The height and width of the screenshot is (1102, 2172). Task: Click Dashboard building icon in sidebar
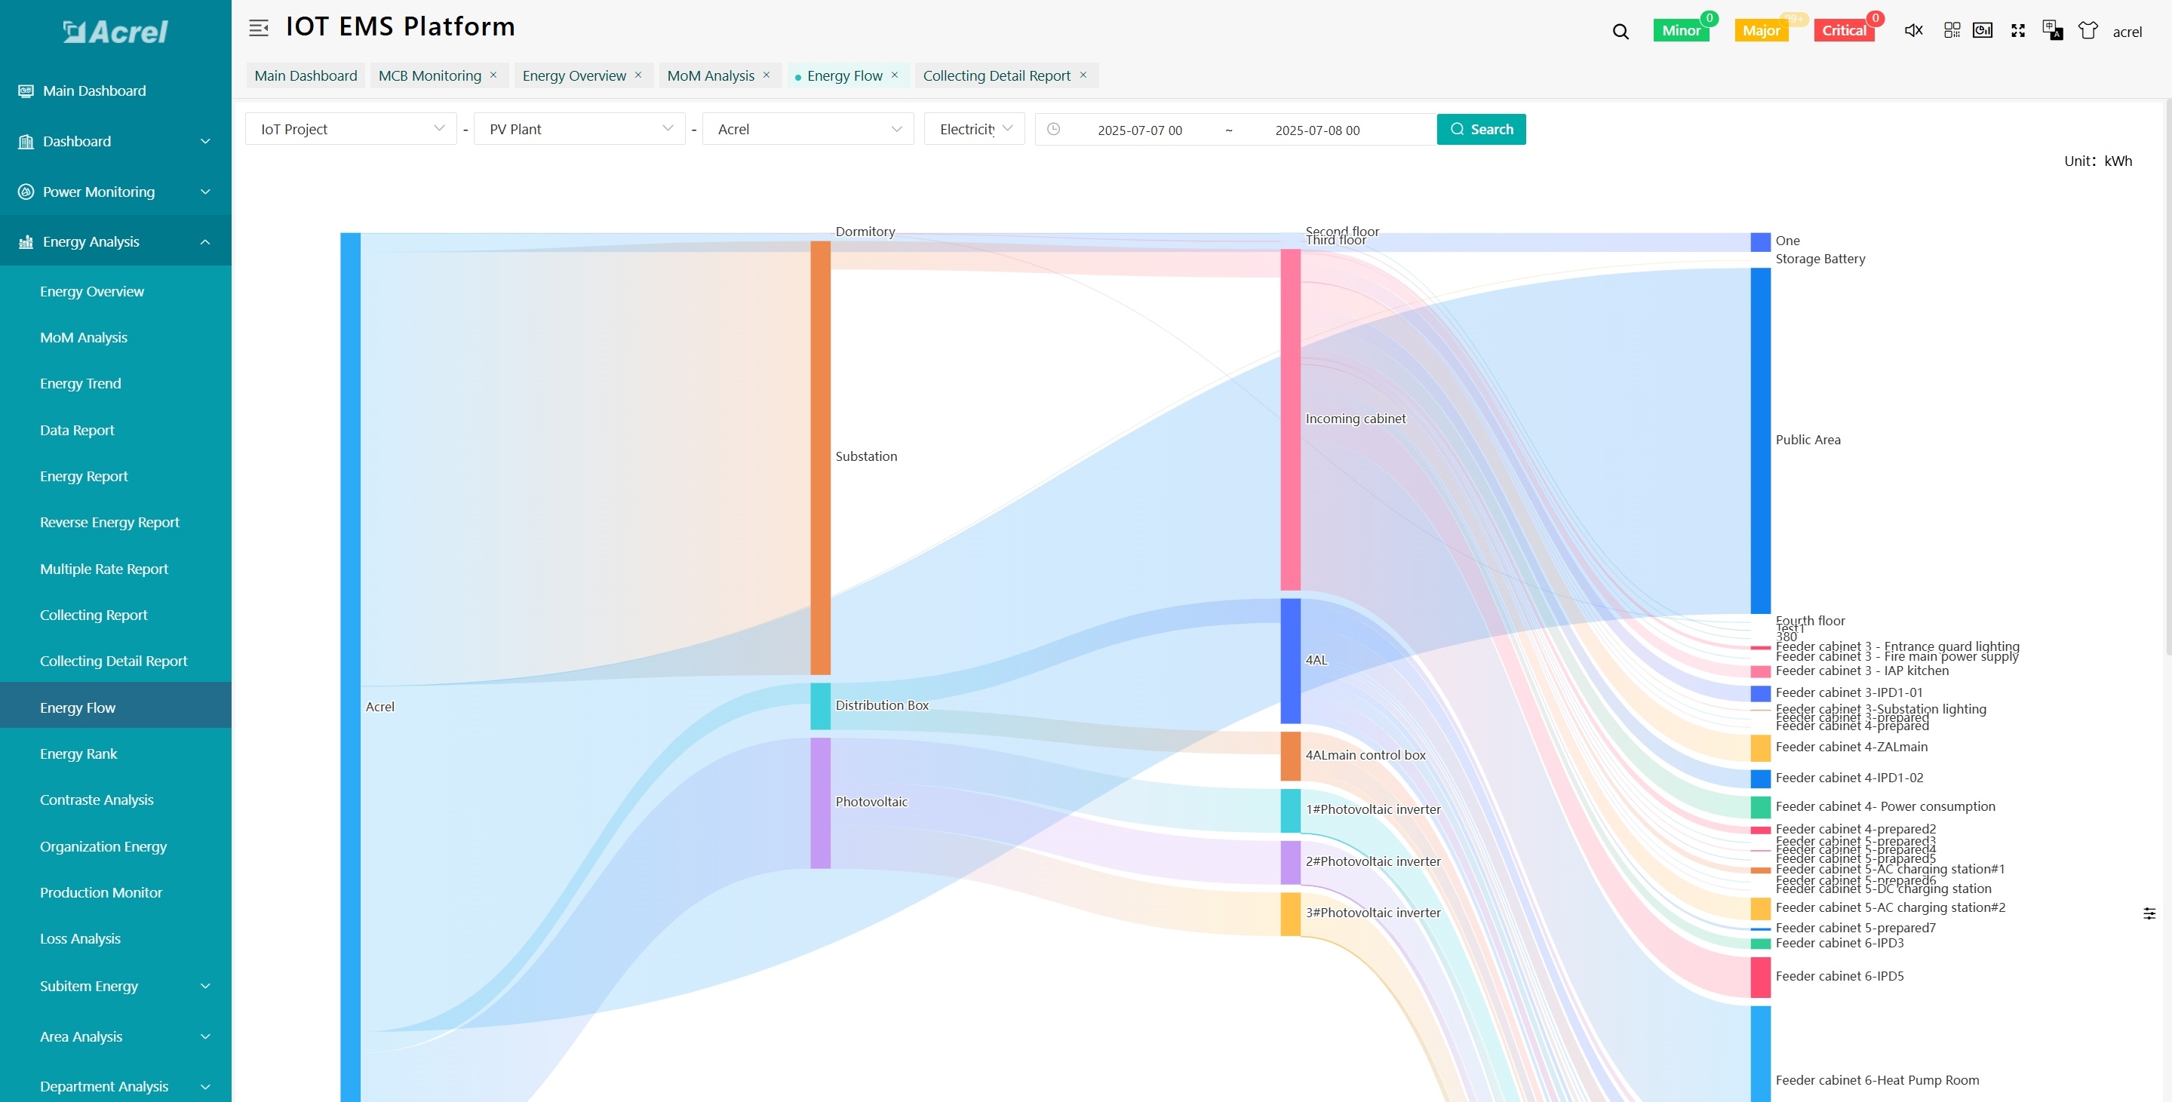click(26, 142)
